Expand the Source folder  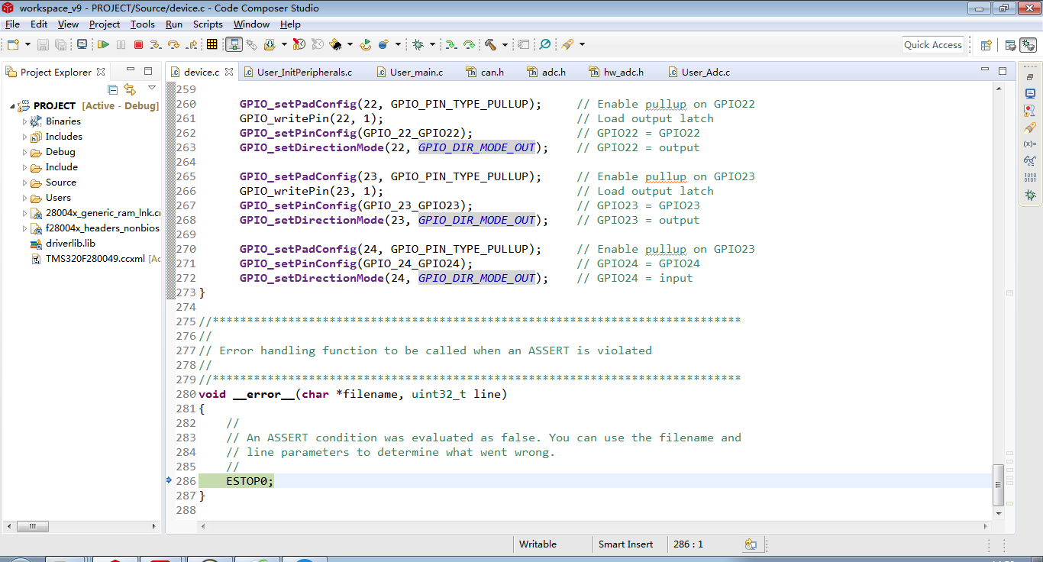tap(24, 182)
